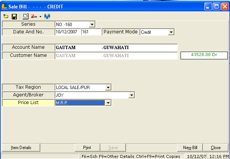Maximize the Sale Bill window

(216, 7)
